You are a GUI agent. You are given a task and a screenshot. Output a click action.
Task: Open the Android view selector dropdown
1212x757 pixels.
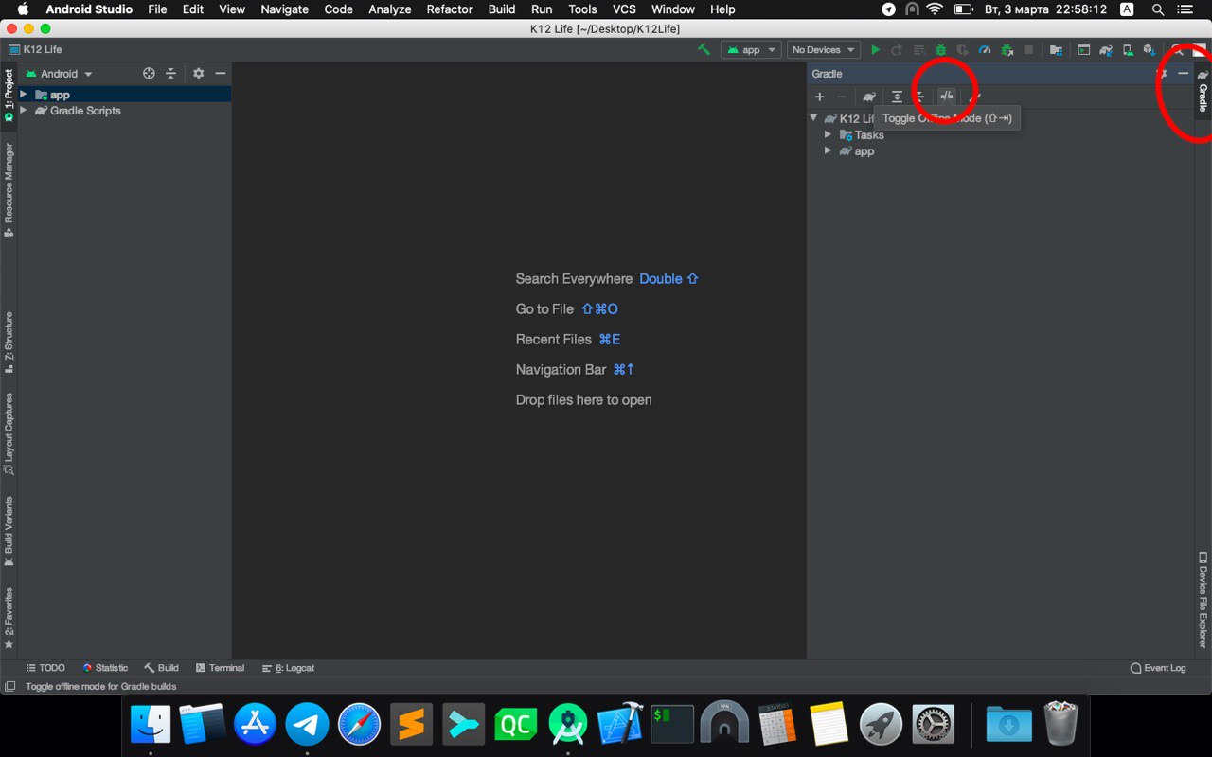(x=60, y=74)
